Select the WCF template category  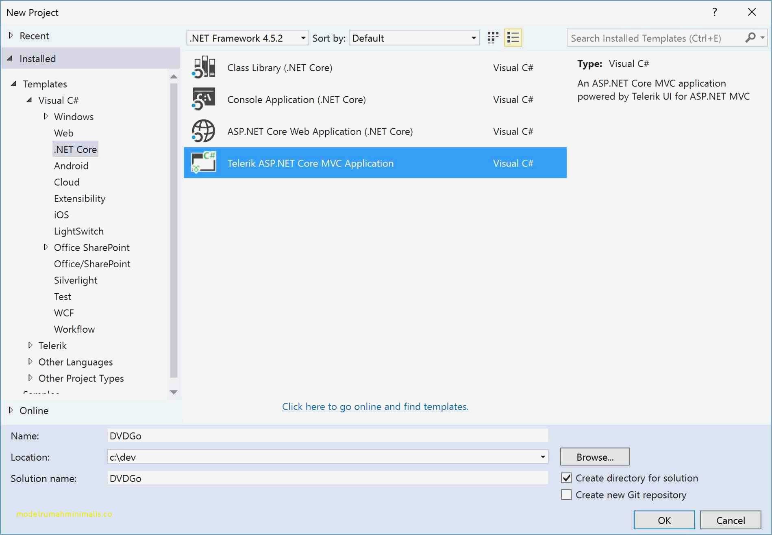click(x=64, y=313)
